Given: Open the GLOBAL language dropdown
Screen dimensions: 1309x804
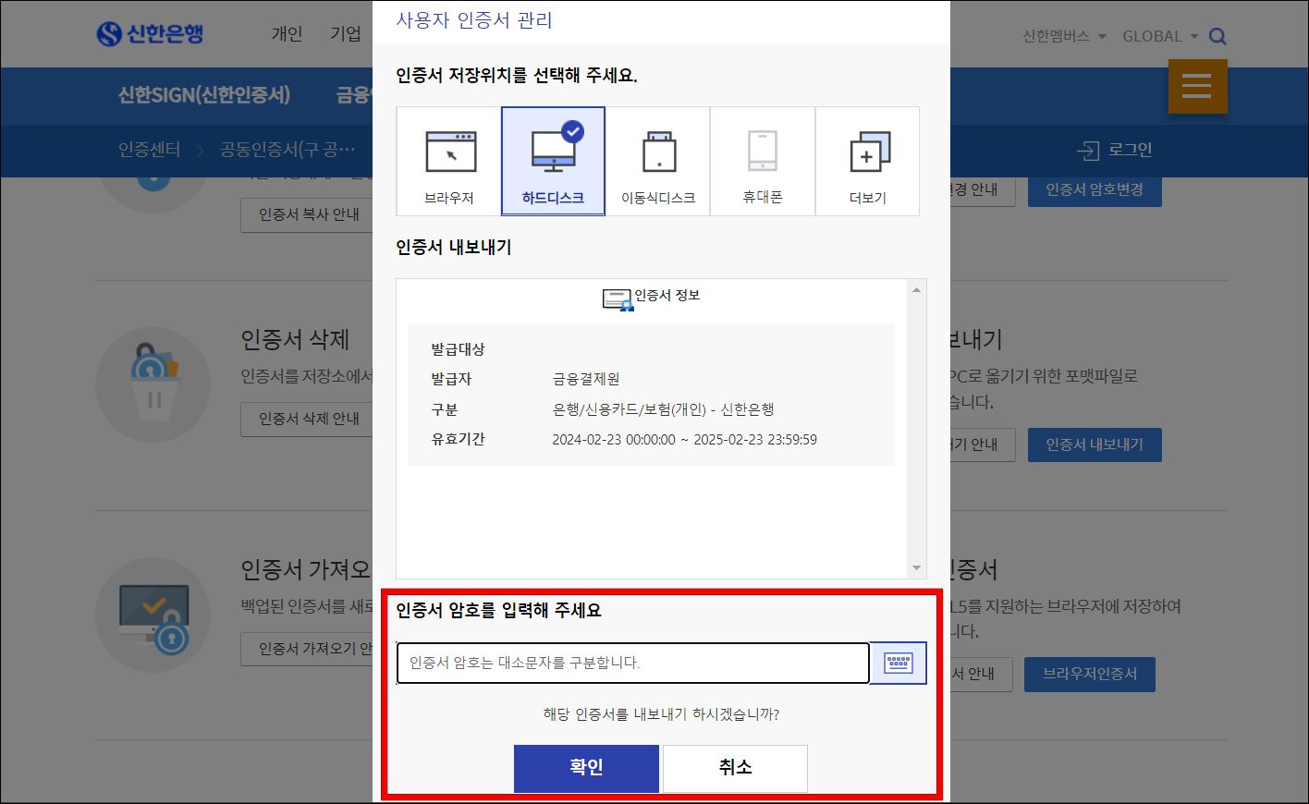Looking at the screenshot, I should 1158,35.
